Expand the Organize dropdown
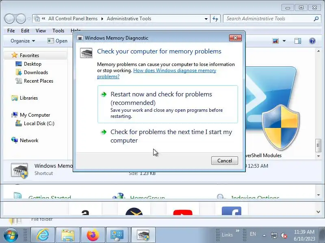 (23, 41)
